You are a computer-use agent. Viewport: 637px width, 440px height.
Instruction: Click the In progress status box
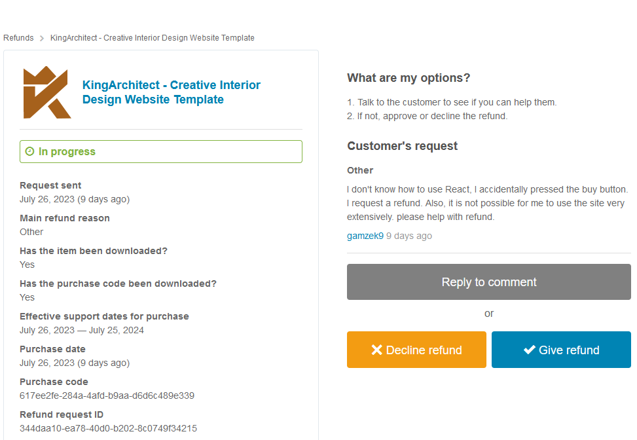click(161, 151)
